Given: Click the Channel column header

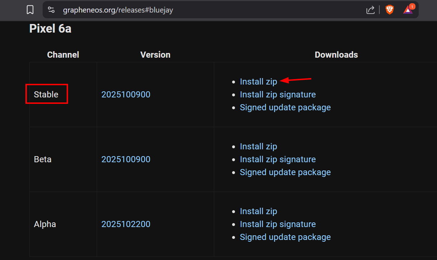Looking at the screenshot, I should [x=63, y=55].
